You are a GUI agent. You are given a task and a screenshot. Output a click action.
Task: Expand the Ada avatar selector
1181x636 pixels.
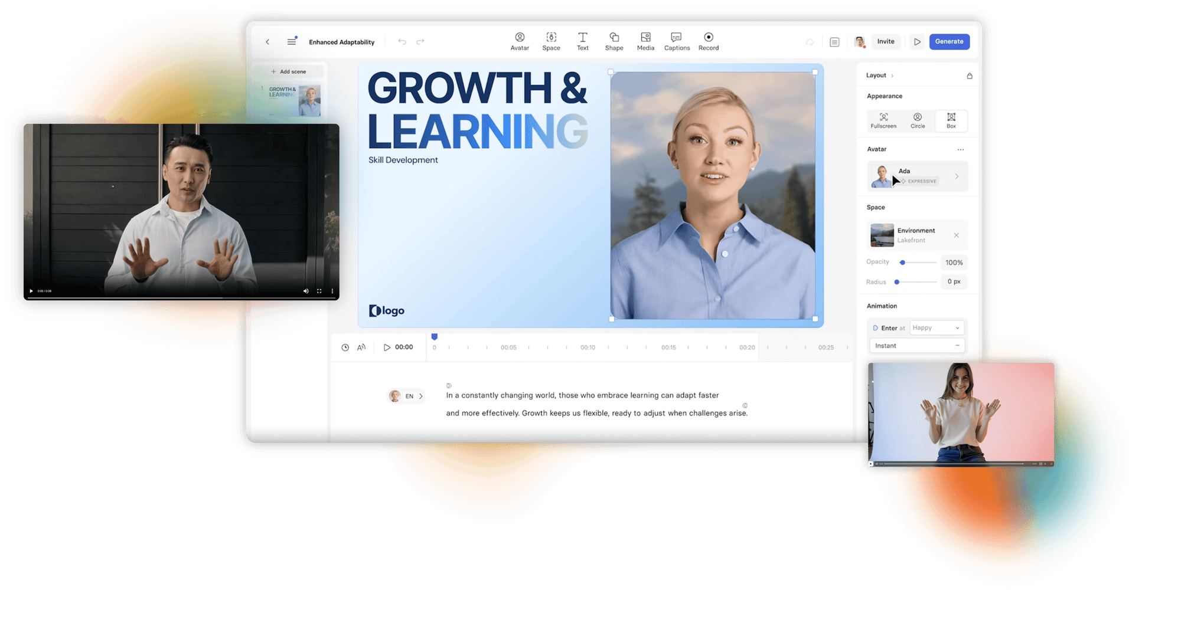click(x=918, y=176)
